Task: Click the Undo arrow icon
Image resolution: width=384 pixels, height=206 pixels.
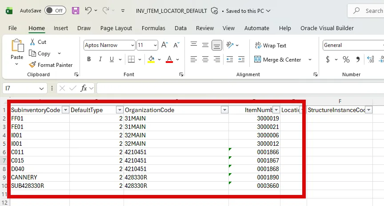Action: [88, 11]
